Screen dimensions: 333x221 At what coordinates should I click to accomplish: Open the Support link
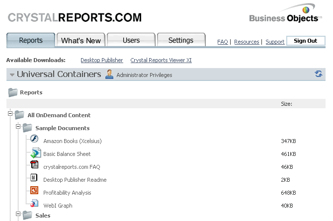click(x=275, y=42)
